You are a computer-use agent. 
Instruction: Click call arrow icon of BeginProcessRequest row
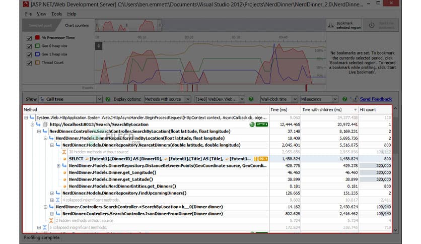point(32,117)
